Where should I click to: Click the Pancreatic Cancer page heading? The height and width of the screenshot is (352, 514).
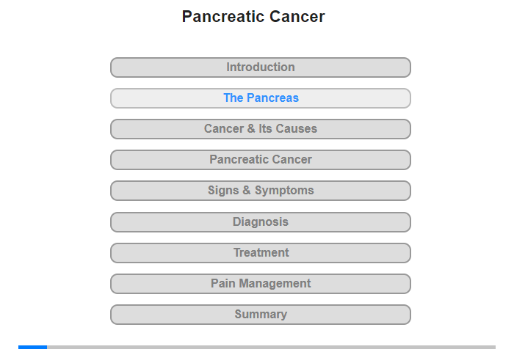click(x=253, y=16)
